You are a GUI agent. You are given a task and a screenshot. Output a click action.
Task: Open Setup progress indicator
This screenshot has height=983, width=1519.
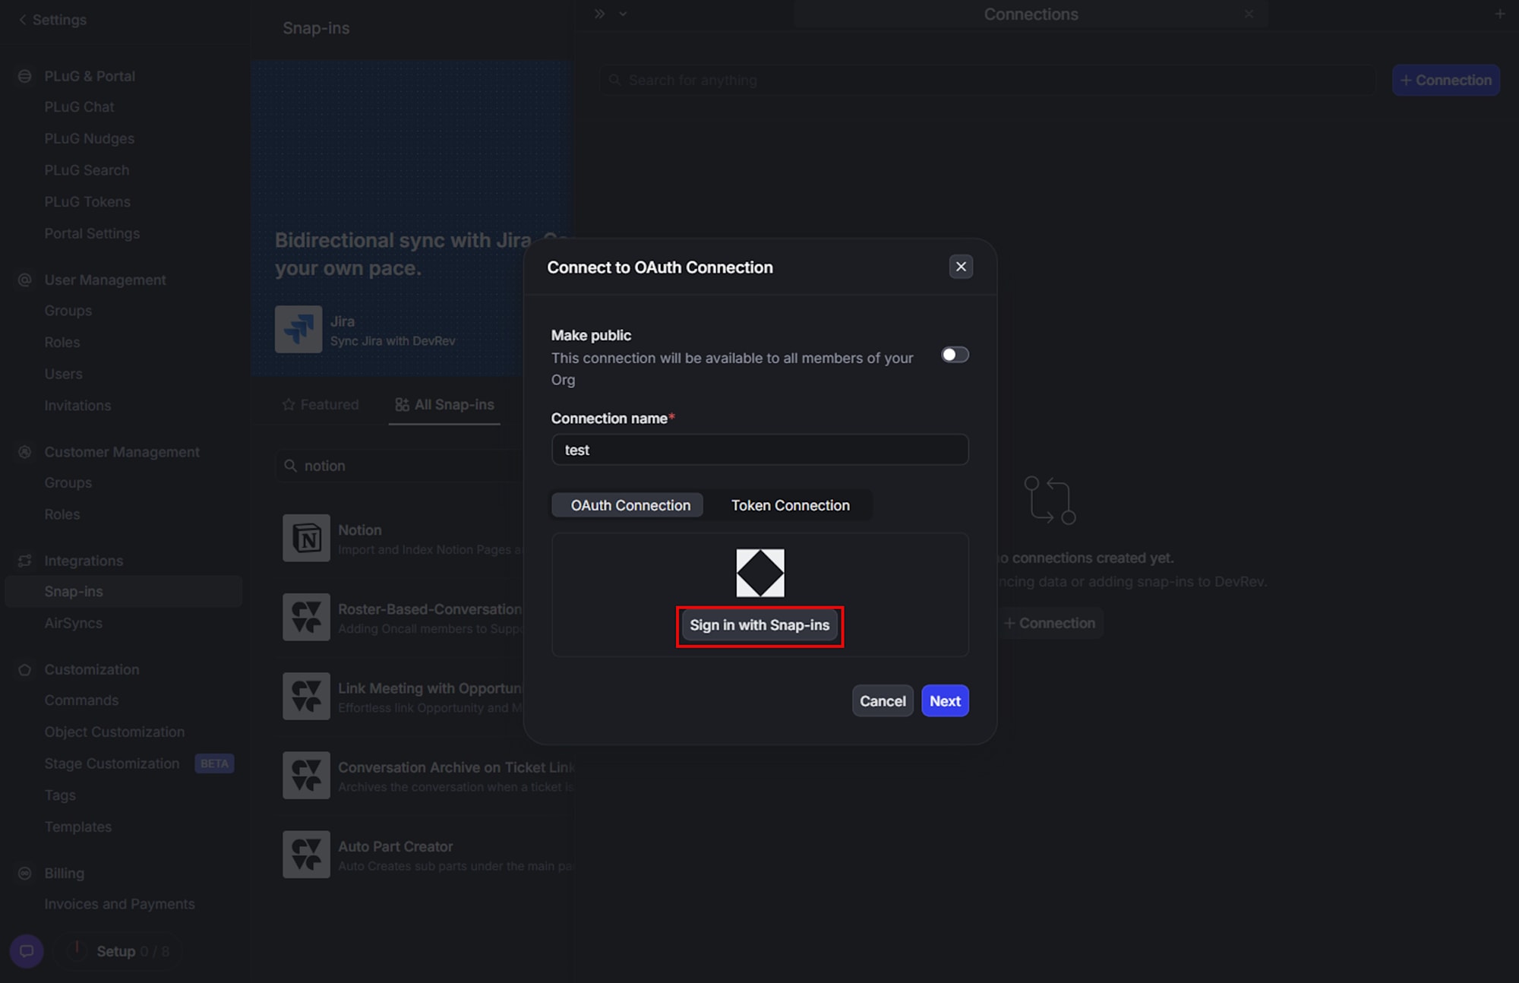pos(118,951)
